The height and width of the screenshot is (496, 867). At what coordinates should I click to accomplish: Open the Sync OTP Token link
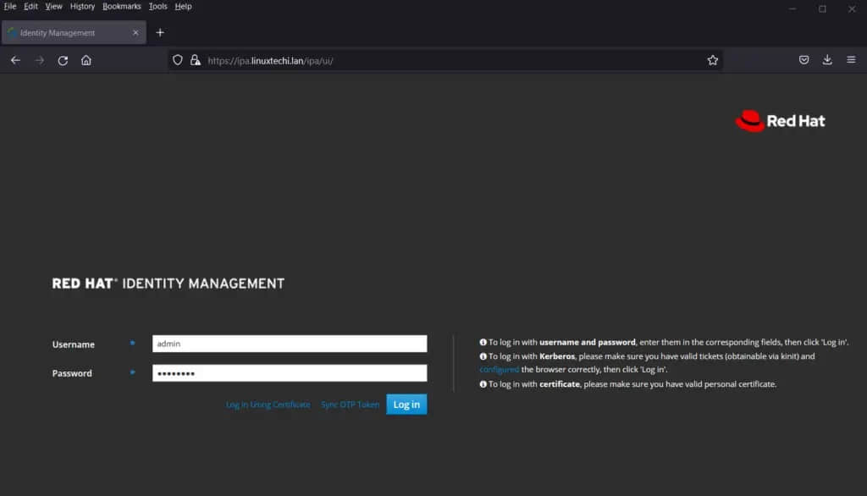(x=350, y=405)
